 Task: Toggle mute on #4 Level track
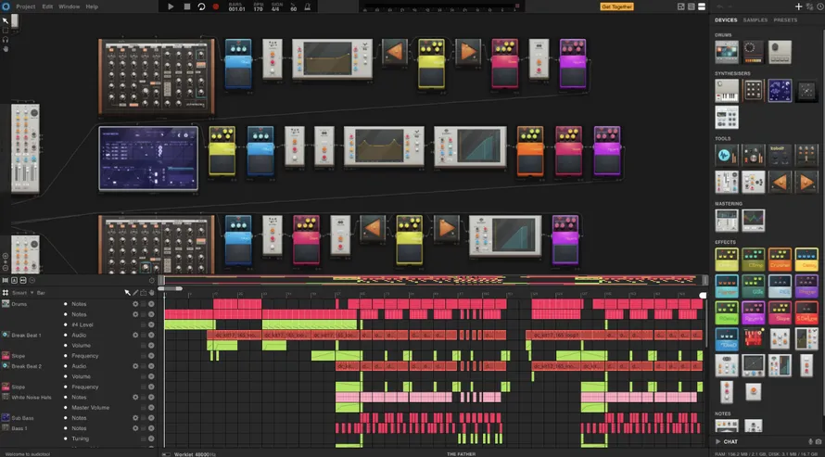(x=151, y=324)
